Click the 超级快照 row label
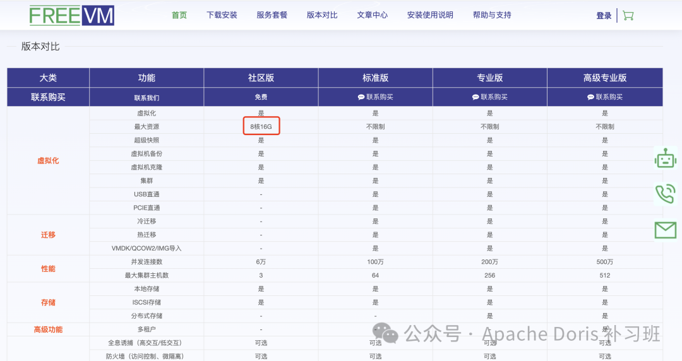682x361 pixels. pyautogui.click(x=147, y=140)
